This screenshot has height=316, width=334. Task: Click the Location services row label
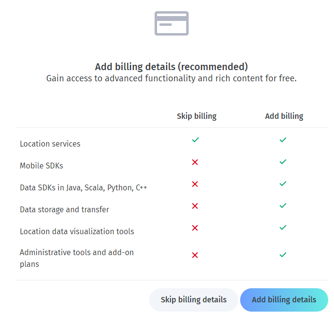pos(50,144)
